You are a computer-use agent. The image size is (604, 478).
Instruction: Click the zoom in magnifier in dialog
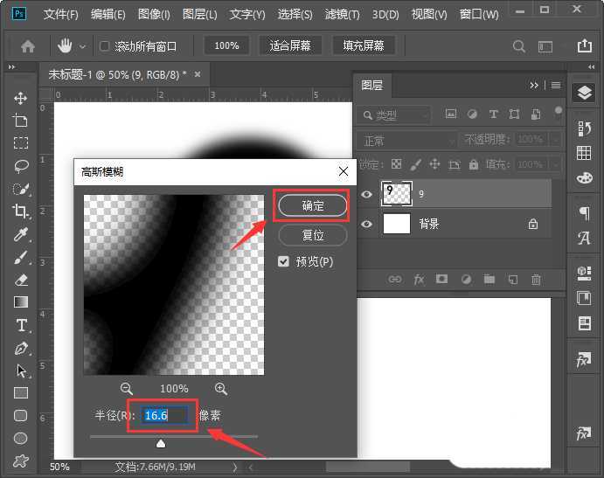pyautogui.click(x=220, y=388)
